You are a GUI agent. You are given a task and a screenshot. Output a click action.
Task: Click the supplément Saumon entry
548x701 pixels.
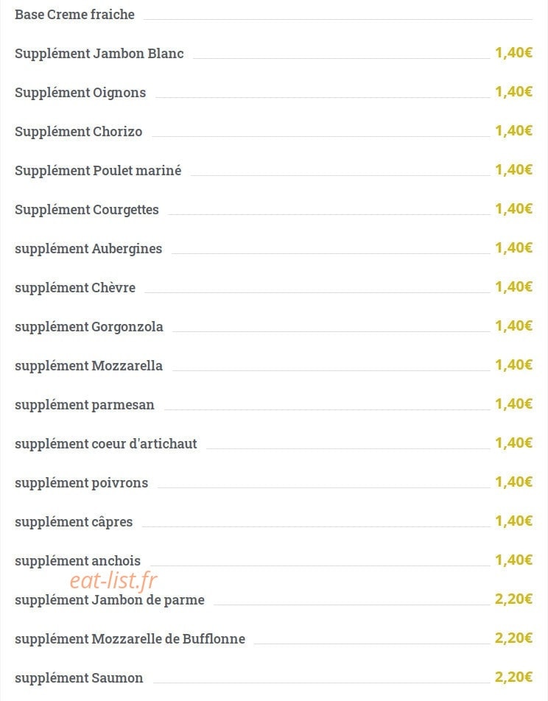[80, 677]
